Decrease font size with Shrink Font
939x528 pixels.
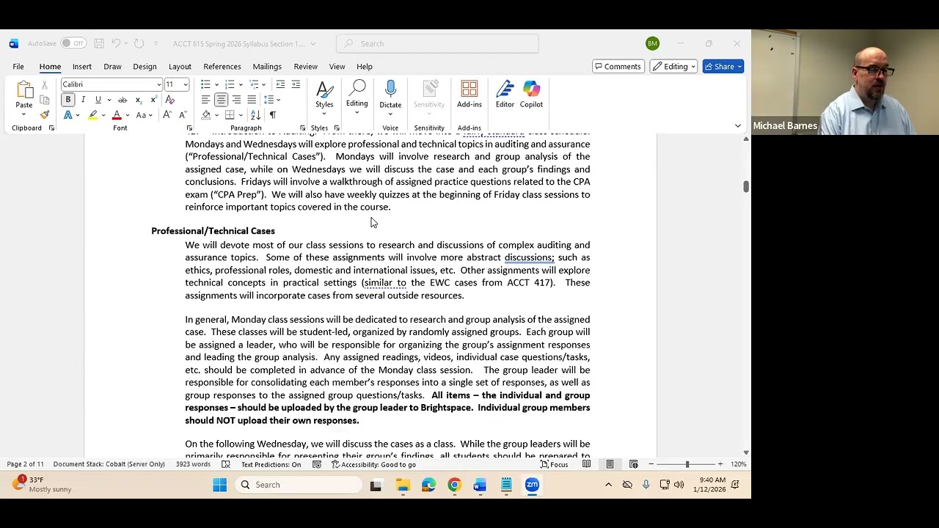point(183,115)
